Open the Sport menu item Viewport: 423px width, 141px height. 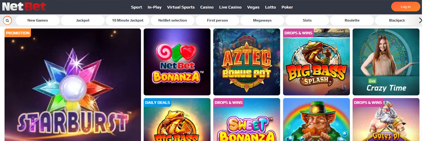tap(136, 7)
